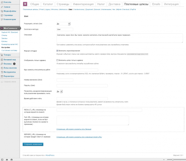Screen dimensions: 186x161
Task: Switch to the Интеграция tab
Action: [171, 4]
